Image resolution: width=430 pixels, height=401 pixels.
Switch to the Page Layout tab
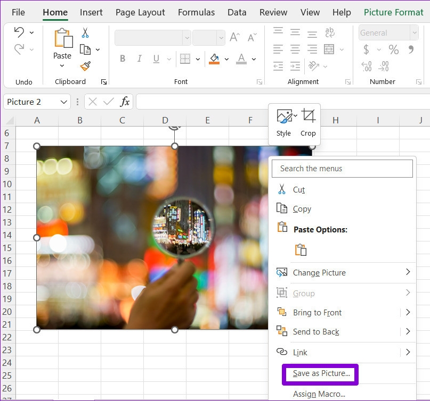tap(140, 13)
